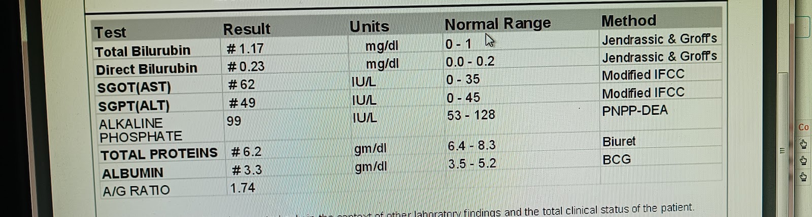Click the red 'Co' label in side panel

click(803, 127)
